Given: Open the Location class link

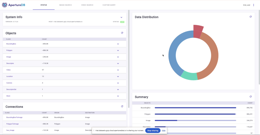Looking at the screenshot, I should tap(9, 77).
